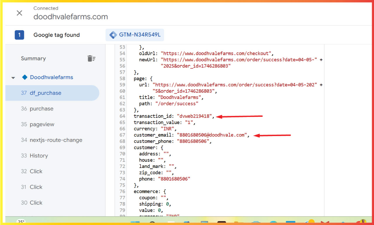
Task: Clear the event list with the sweep icon
Action: (x=91, y=59)
